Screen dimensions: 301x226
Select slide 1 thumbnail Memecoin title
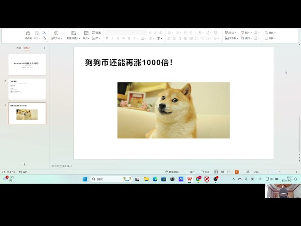[27, 65]
